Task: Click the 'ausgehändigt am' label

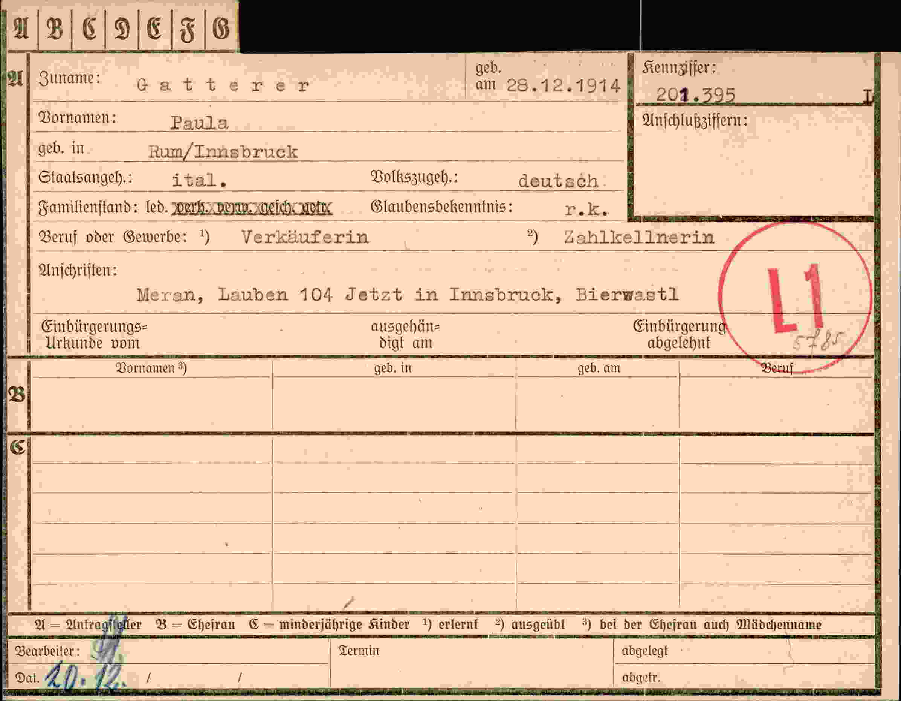Action: tap(405, 334)
